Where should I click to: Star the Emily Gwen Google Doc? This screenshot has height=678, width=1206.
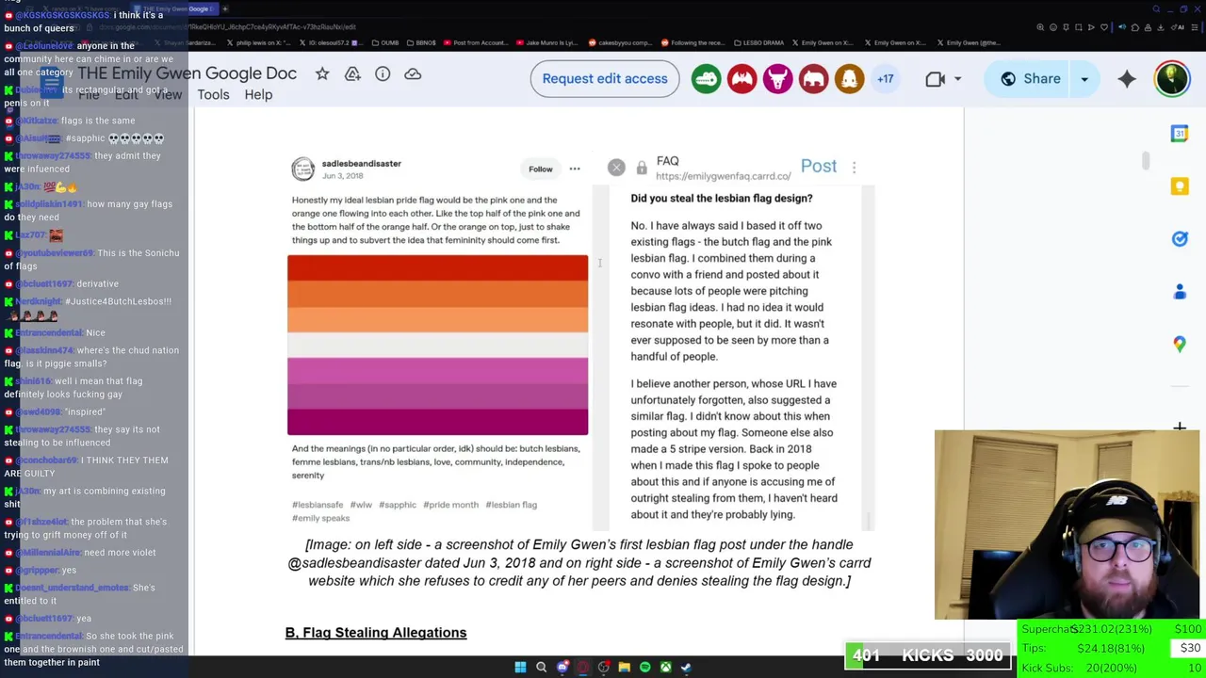[322, 73]
